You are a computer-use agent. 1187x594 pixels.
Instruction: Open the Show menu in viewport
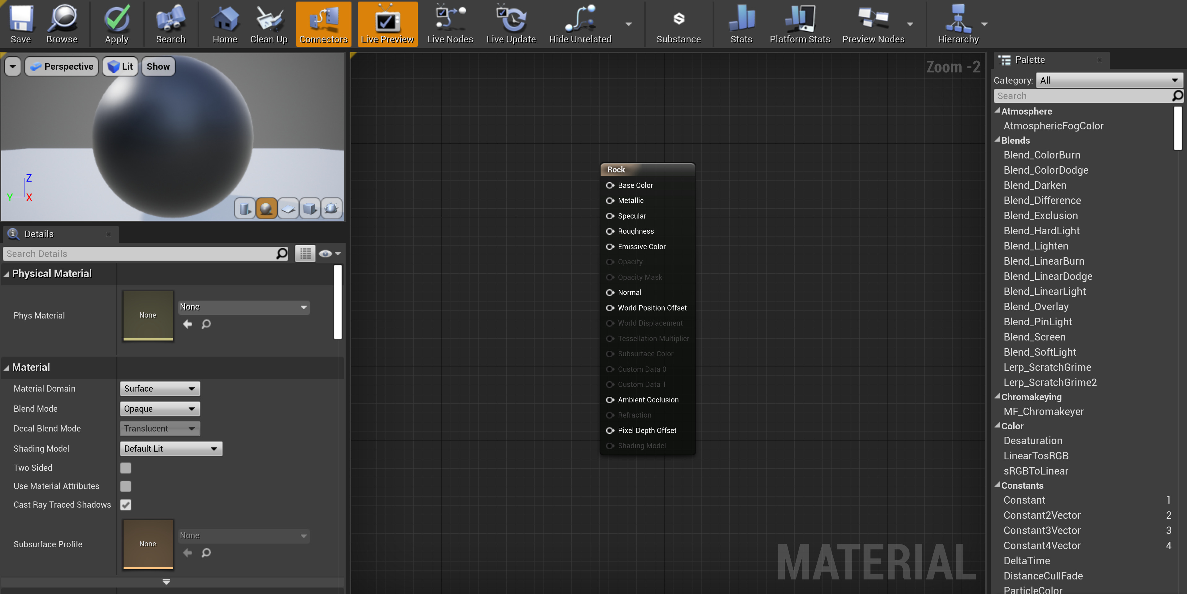coord(158,66)
